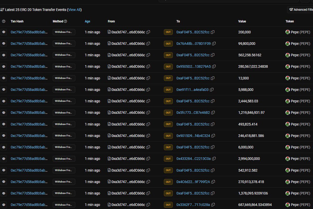Copy the To address 0x9505D2...138279A5
Screen dimensions: 313x209
pyautogui.click(x=214, y=67)
